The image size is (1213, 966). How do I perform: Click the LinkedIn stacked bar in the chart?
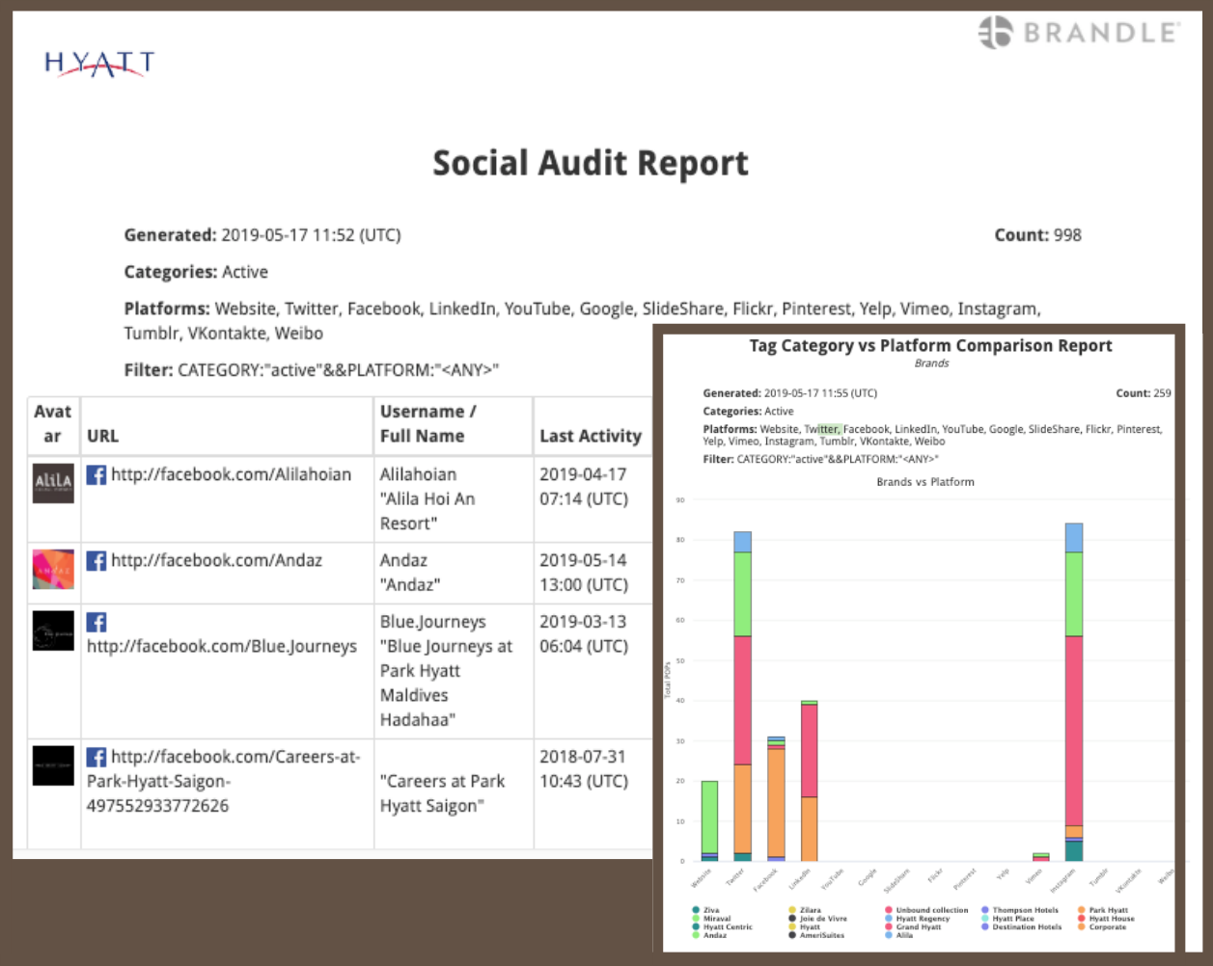pos(809,781)
